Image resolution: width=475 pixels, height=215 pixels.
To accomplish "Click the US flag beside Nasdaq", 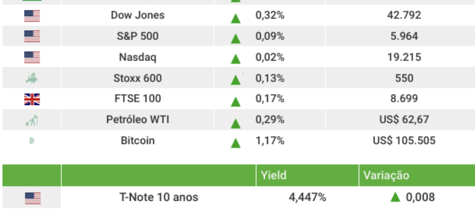I will (x=32, y=58).
